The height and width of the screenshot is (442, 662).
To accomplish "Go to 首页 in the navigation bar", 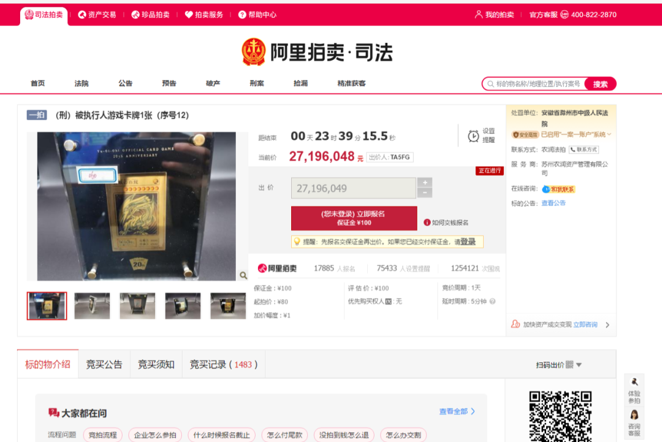I will pos(37,83).
